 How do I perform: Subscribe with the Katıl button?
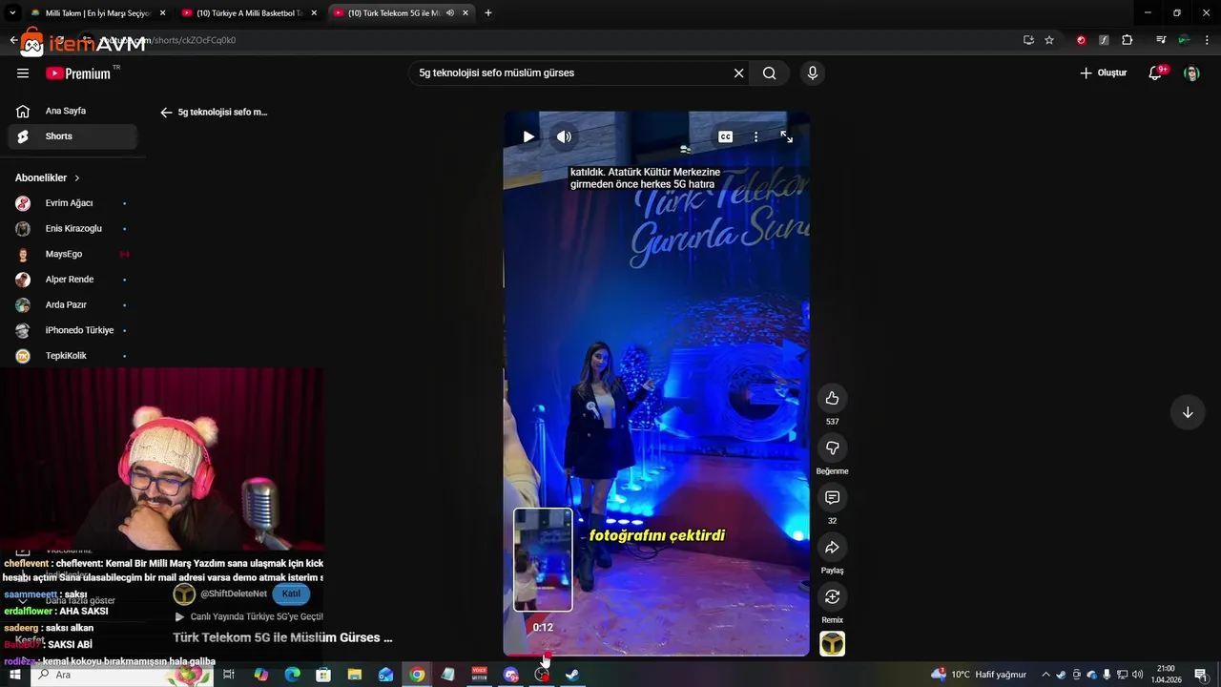click(x=291, y=593)
